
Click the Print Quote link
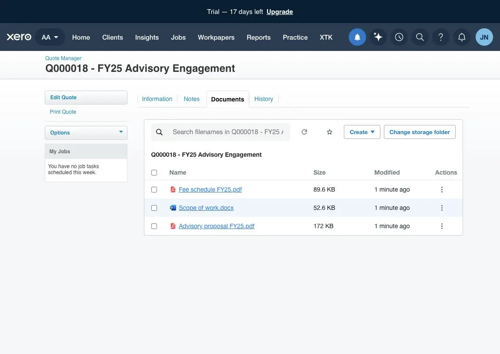pos(63,112)
